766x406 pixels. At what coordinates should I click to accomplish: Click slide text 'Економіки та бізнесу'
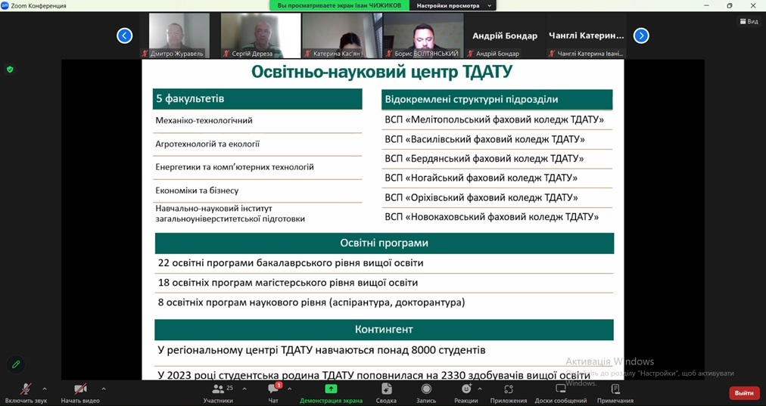point(197,191)
